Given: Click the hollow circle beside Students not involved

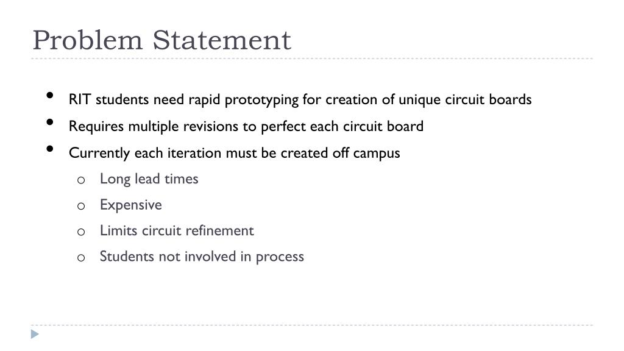Looking at the screenshot, I should (81, 258).
